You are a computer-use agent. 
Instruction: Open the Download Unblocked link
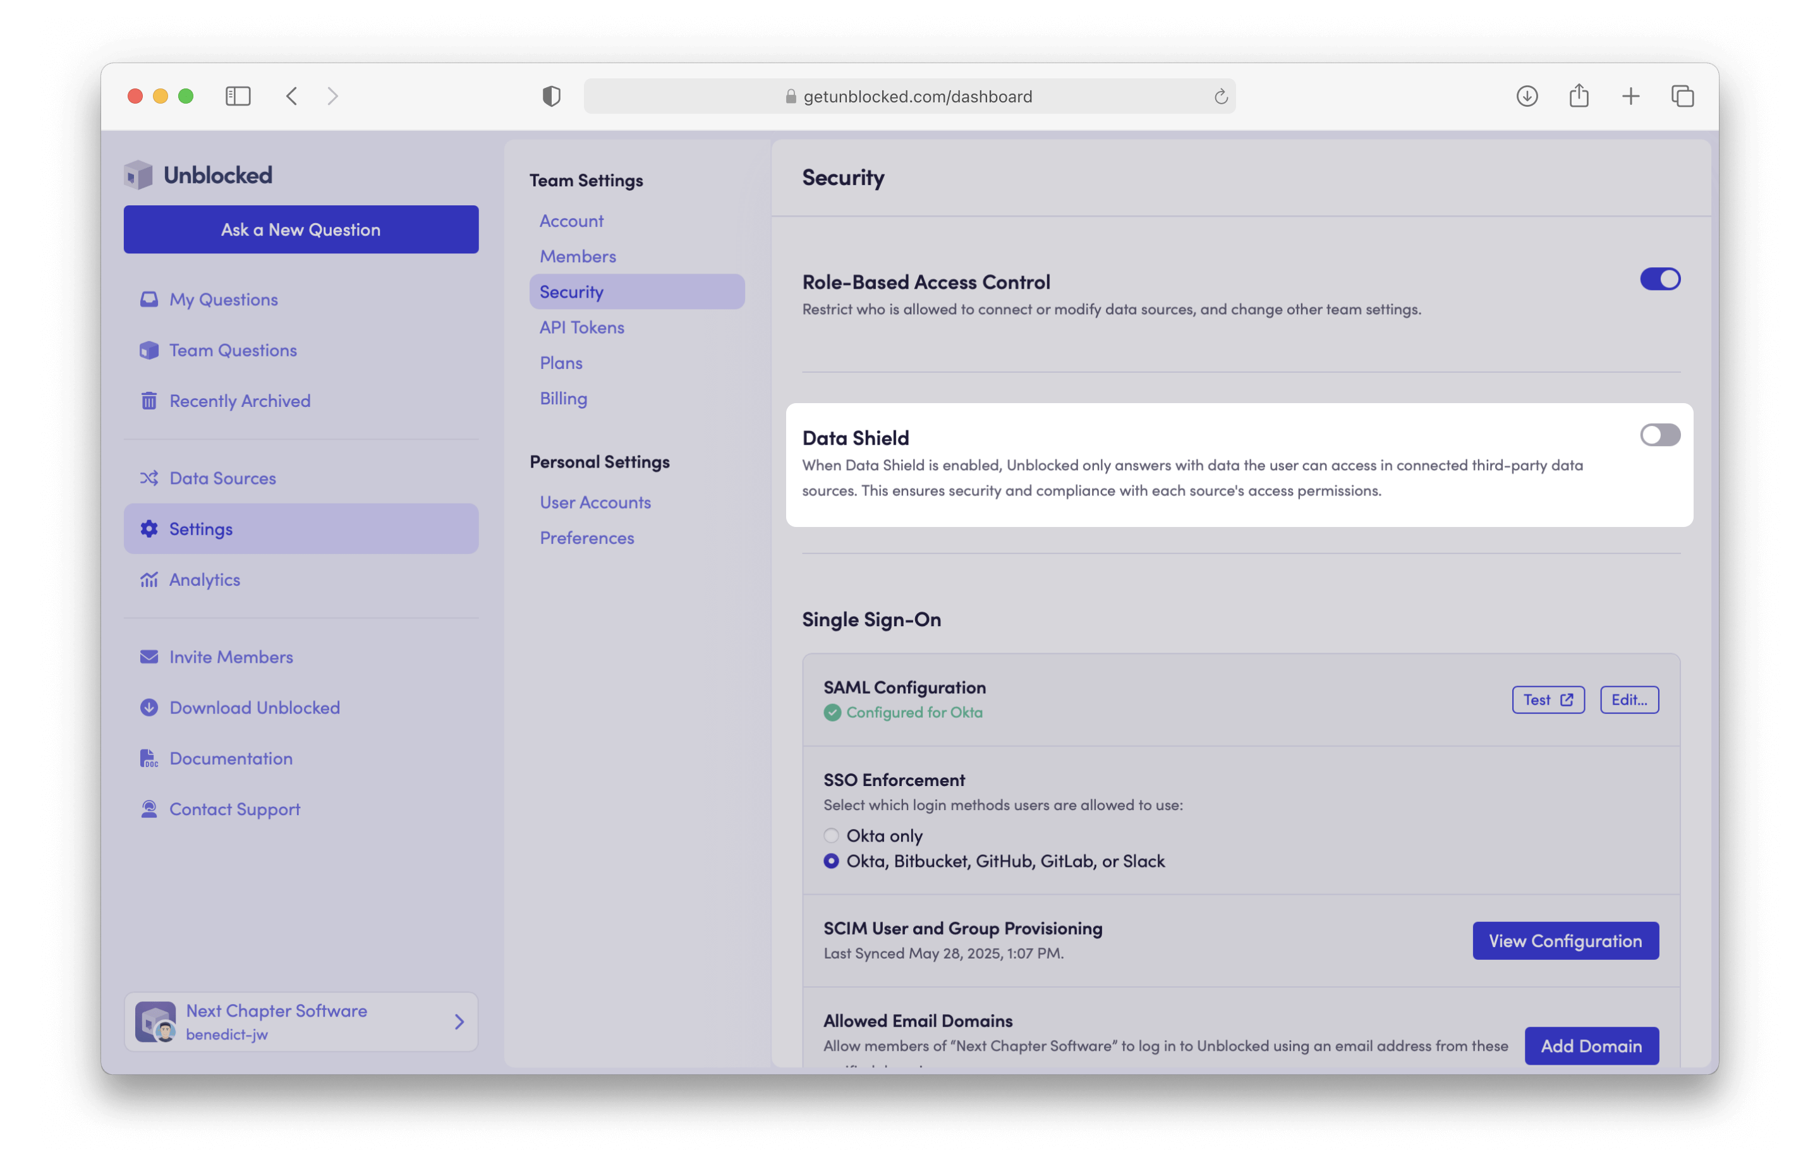[x=254, y=707]
